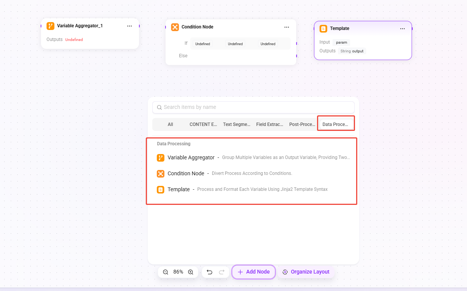Add a Variable Aggregator node from list
Viewport: 467px width, 291px height.
click(253, 157)
